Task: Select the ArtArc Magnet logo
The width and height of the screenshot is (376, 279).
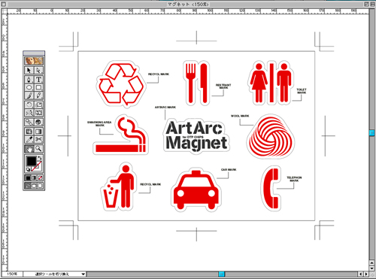Action: 196,135
